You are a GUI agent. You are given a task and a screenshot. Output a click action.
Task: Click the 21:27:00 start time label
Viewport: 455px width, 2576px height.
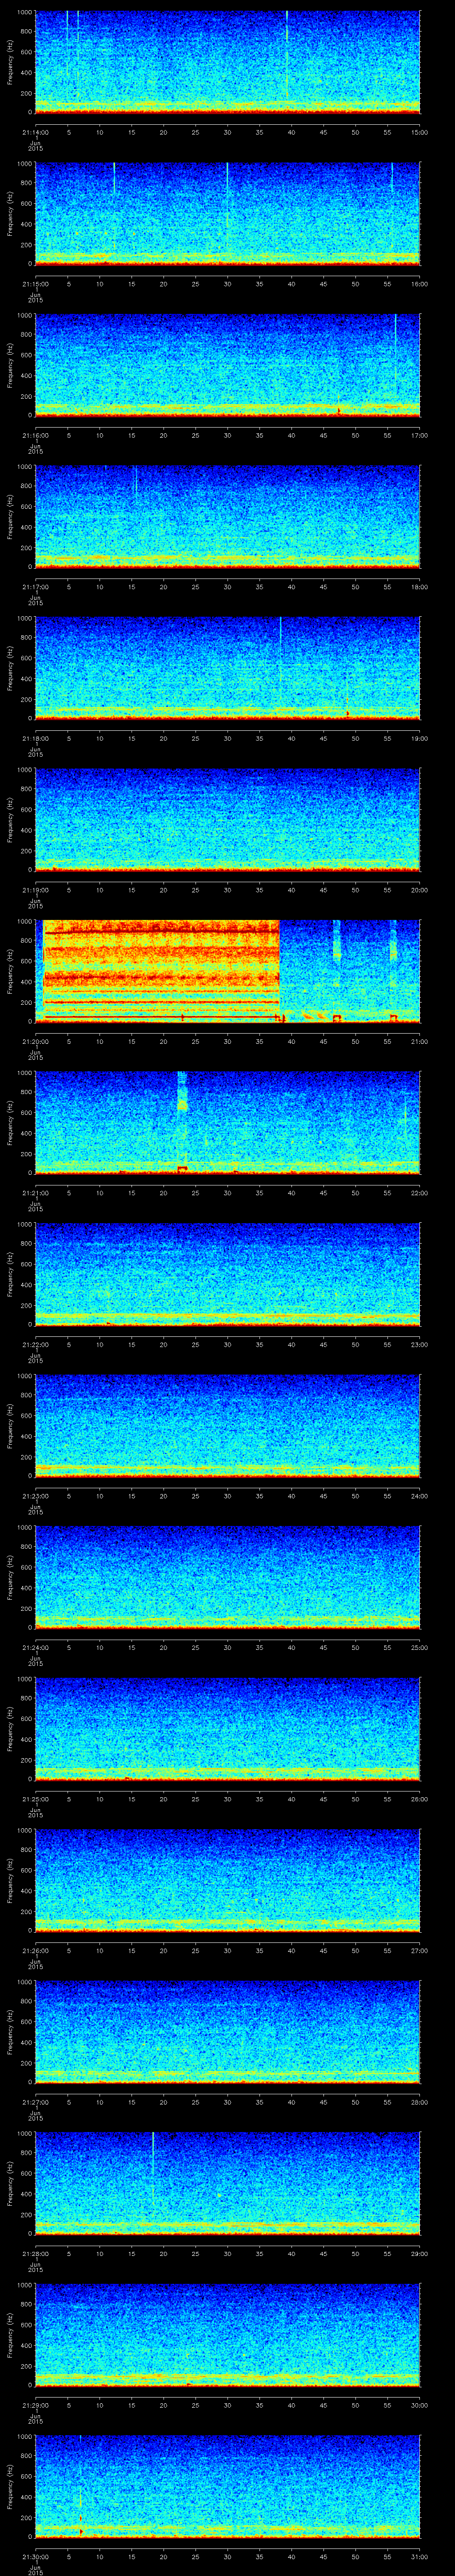pos(35,2101)
